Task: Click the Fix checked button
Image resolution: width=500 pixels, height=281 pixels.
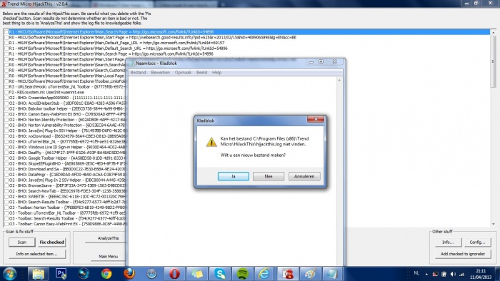Action: pyautogui.click(x=52, y=242)
